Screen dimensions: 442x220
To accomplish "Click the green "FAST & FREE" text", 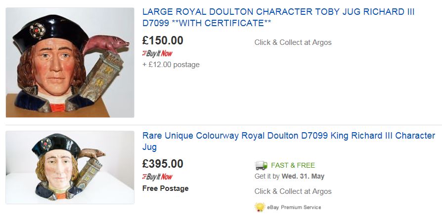I will [293, 165].
